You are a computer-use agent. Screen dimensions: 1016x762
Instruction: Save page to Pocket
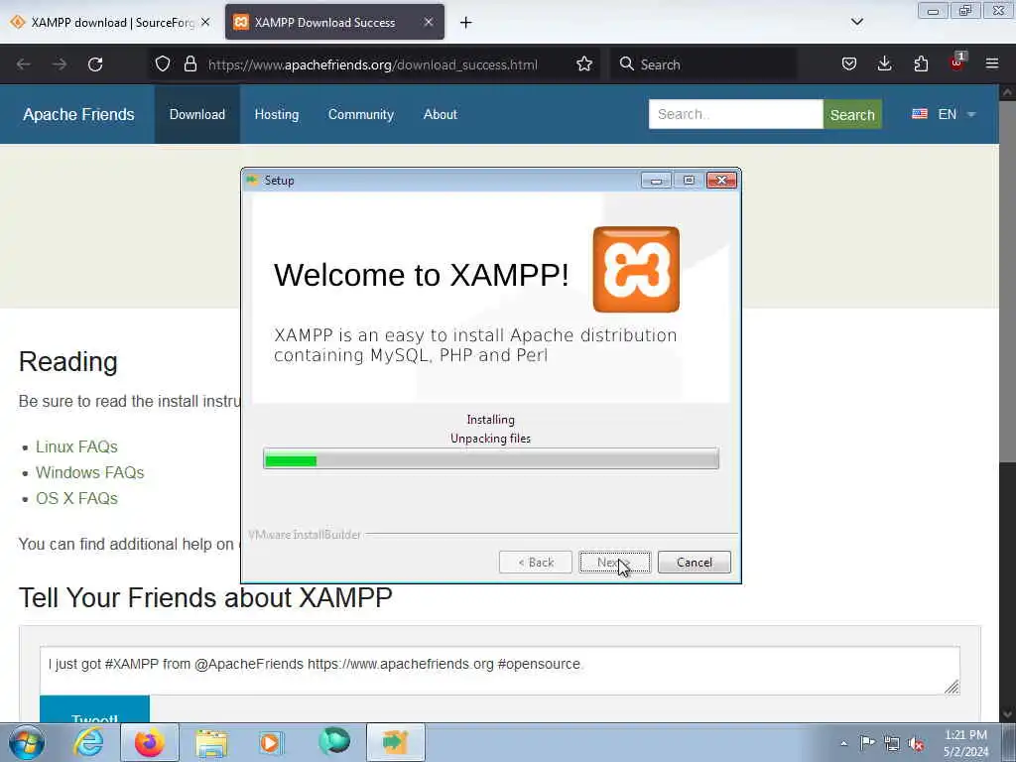tap(849, 64)
